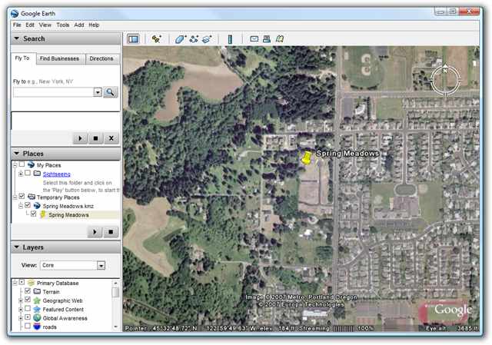This screenshot has height=345, width=492.
Task: Click the yellow Spring Meadows pushpin on map
Action: (x=306, y=158)
